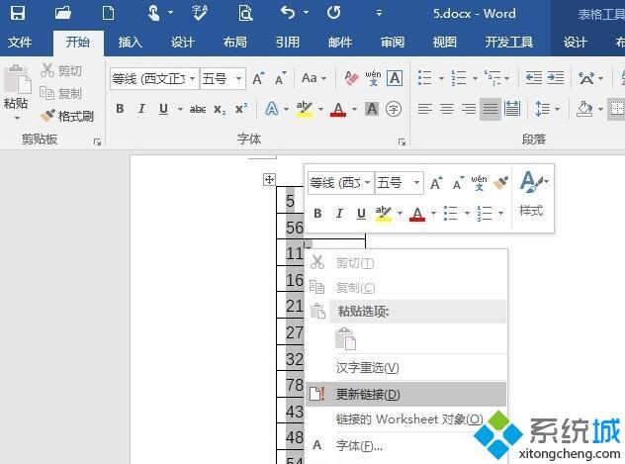Choose 更新链接(D) from context menu

click(x=405, y=394)
